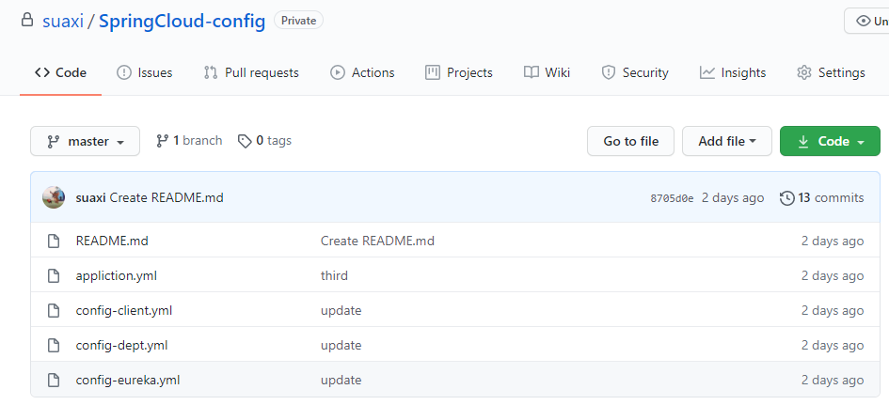Click "2 days ago" in the config-dept.yml row
The height and width of the screenshot is (405, 889).
(x=833, y=345)
